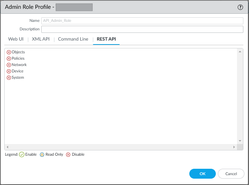249x185 pixels.
Task: Click the vertical scrollbar down arrow
Action: pos(240,141)
